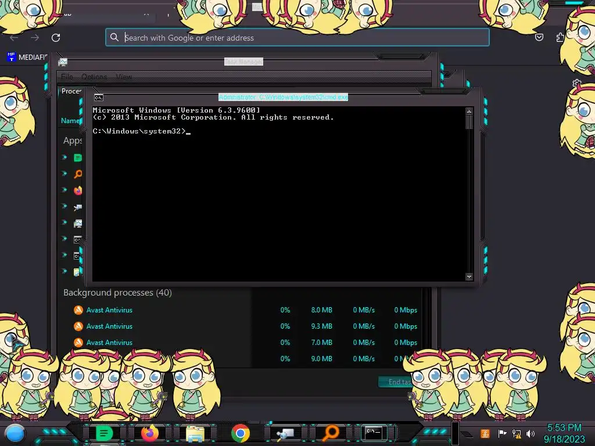Image resolution: width=595 pixels, height=446 pixels.
Task: Click the cmd vertical scrollbar thumb
Action: tap(469, 122)
